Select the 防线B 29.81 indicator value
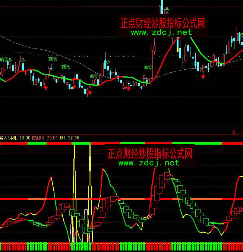The image size is (243, 252). tap(45, 138)
